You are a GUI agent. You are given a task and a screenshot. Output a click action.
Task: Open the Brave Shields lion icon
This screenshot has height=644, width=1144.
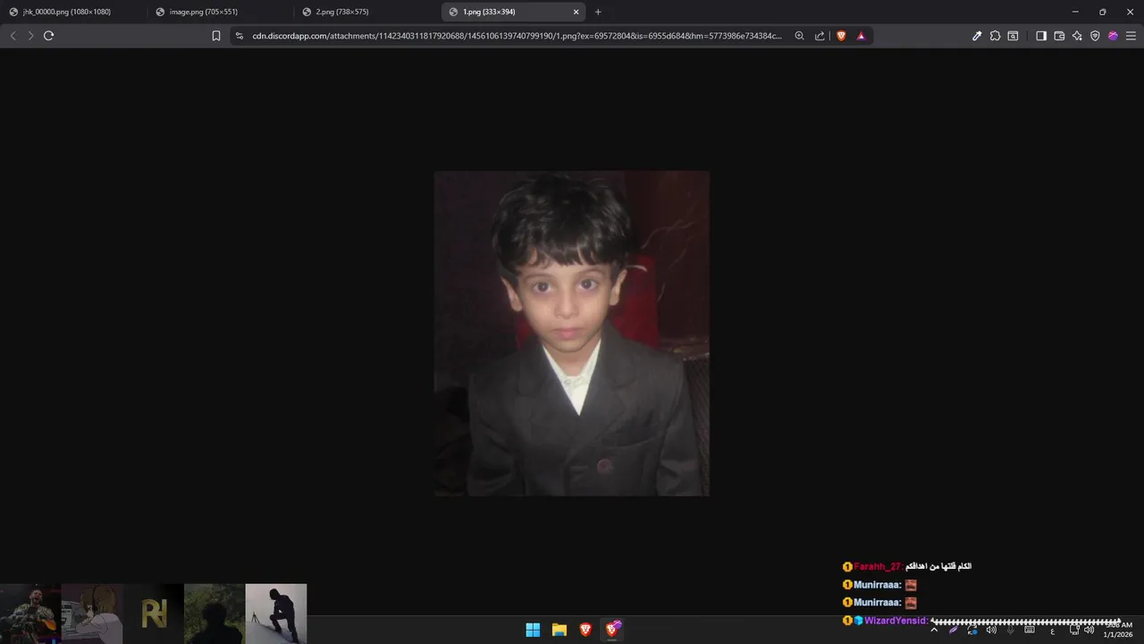tap(841, 36)
